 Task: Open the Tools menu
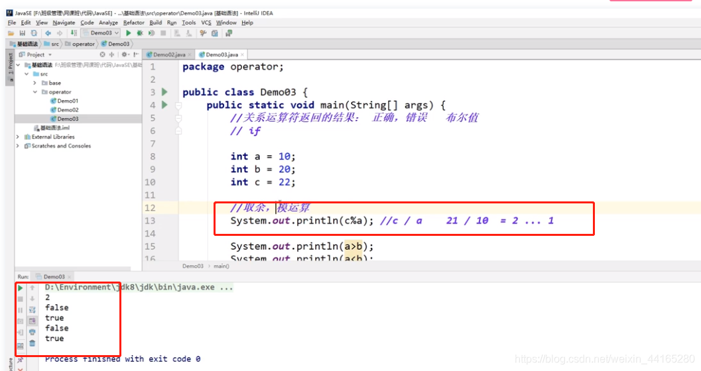pyautogui.click(x=188, y=23)
